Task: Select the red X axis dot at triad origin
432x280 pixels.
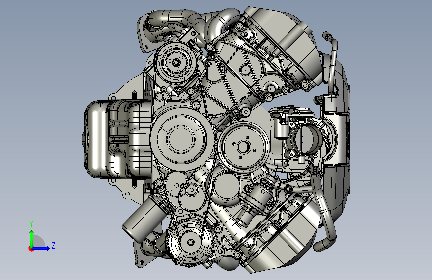Action: click(x=31, y=249)
